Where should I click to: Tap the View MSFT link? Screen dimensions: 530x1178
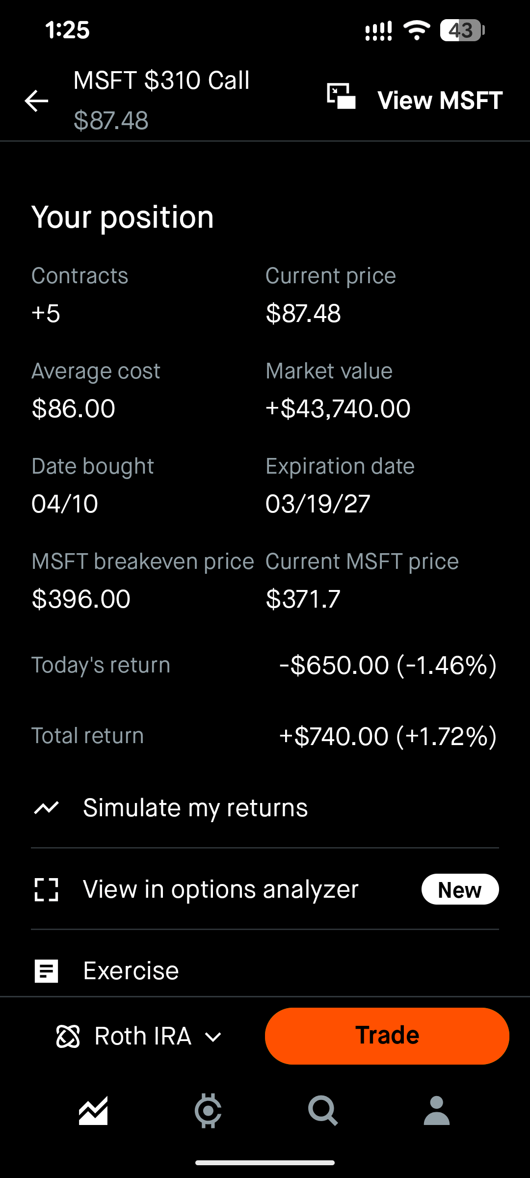click(440, 101)
